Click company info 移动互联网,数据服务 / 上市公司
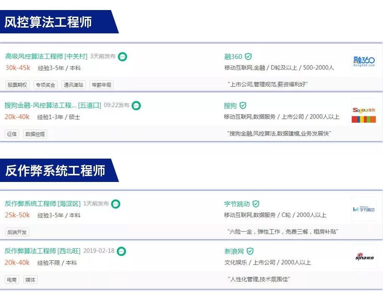383x298 pixels. click(282, 117)
